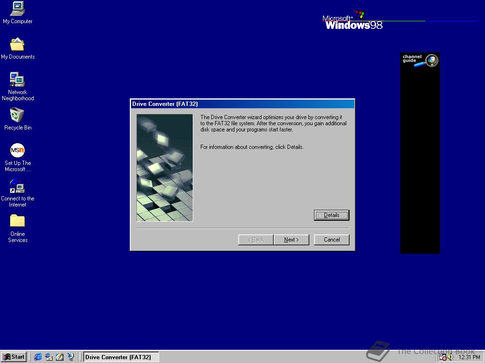Screen dimensions: 485x363
Task: Advance the wizard with Next
Action: click(291, 240)
